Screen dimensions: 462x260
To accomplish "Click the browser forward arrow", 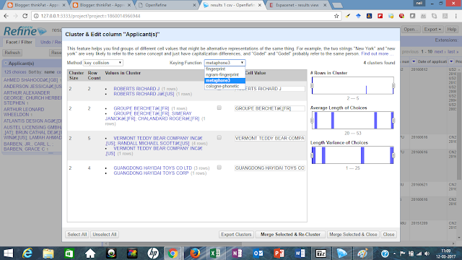I will pyautogui.click(x=15, y=16).
